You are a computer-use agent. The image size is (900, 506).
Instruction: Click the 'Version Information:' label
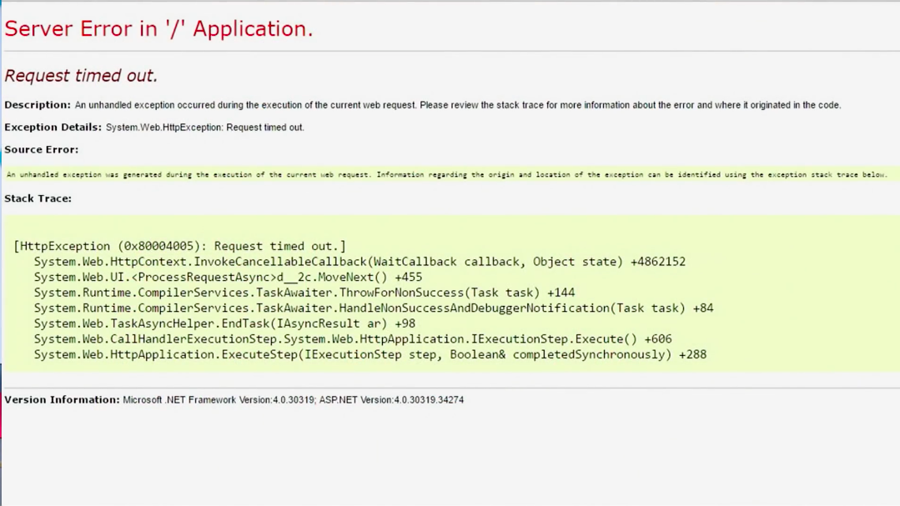click(x=62, y=400)
